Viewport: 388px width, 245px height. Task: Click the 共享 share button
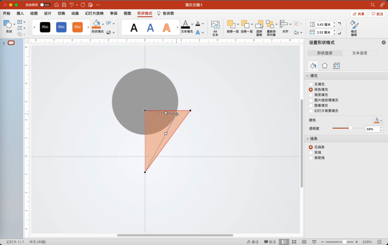(358, 14)
